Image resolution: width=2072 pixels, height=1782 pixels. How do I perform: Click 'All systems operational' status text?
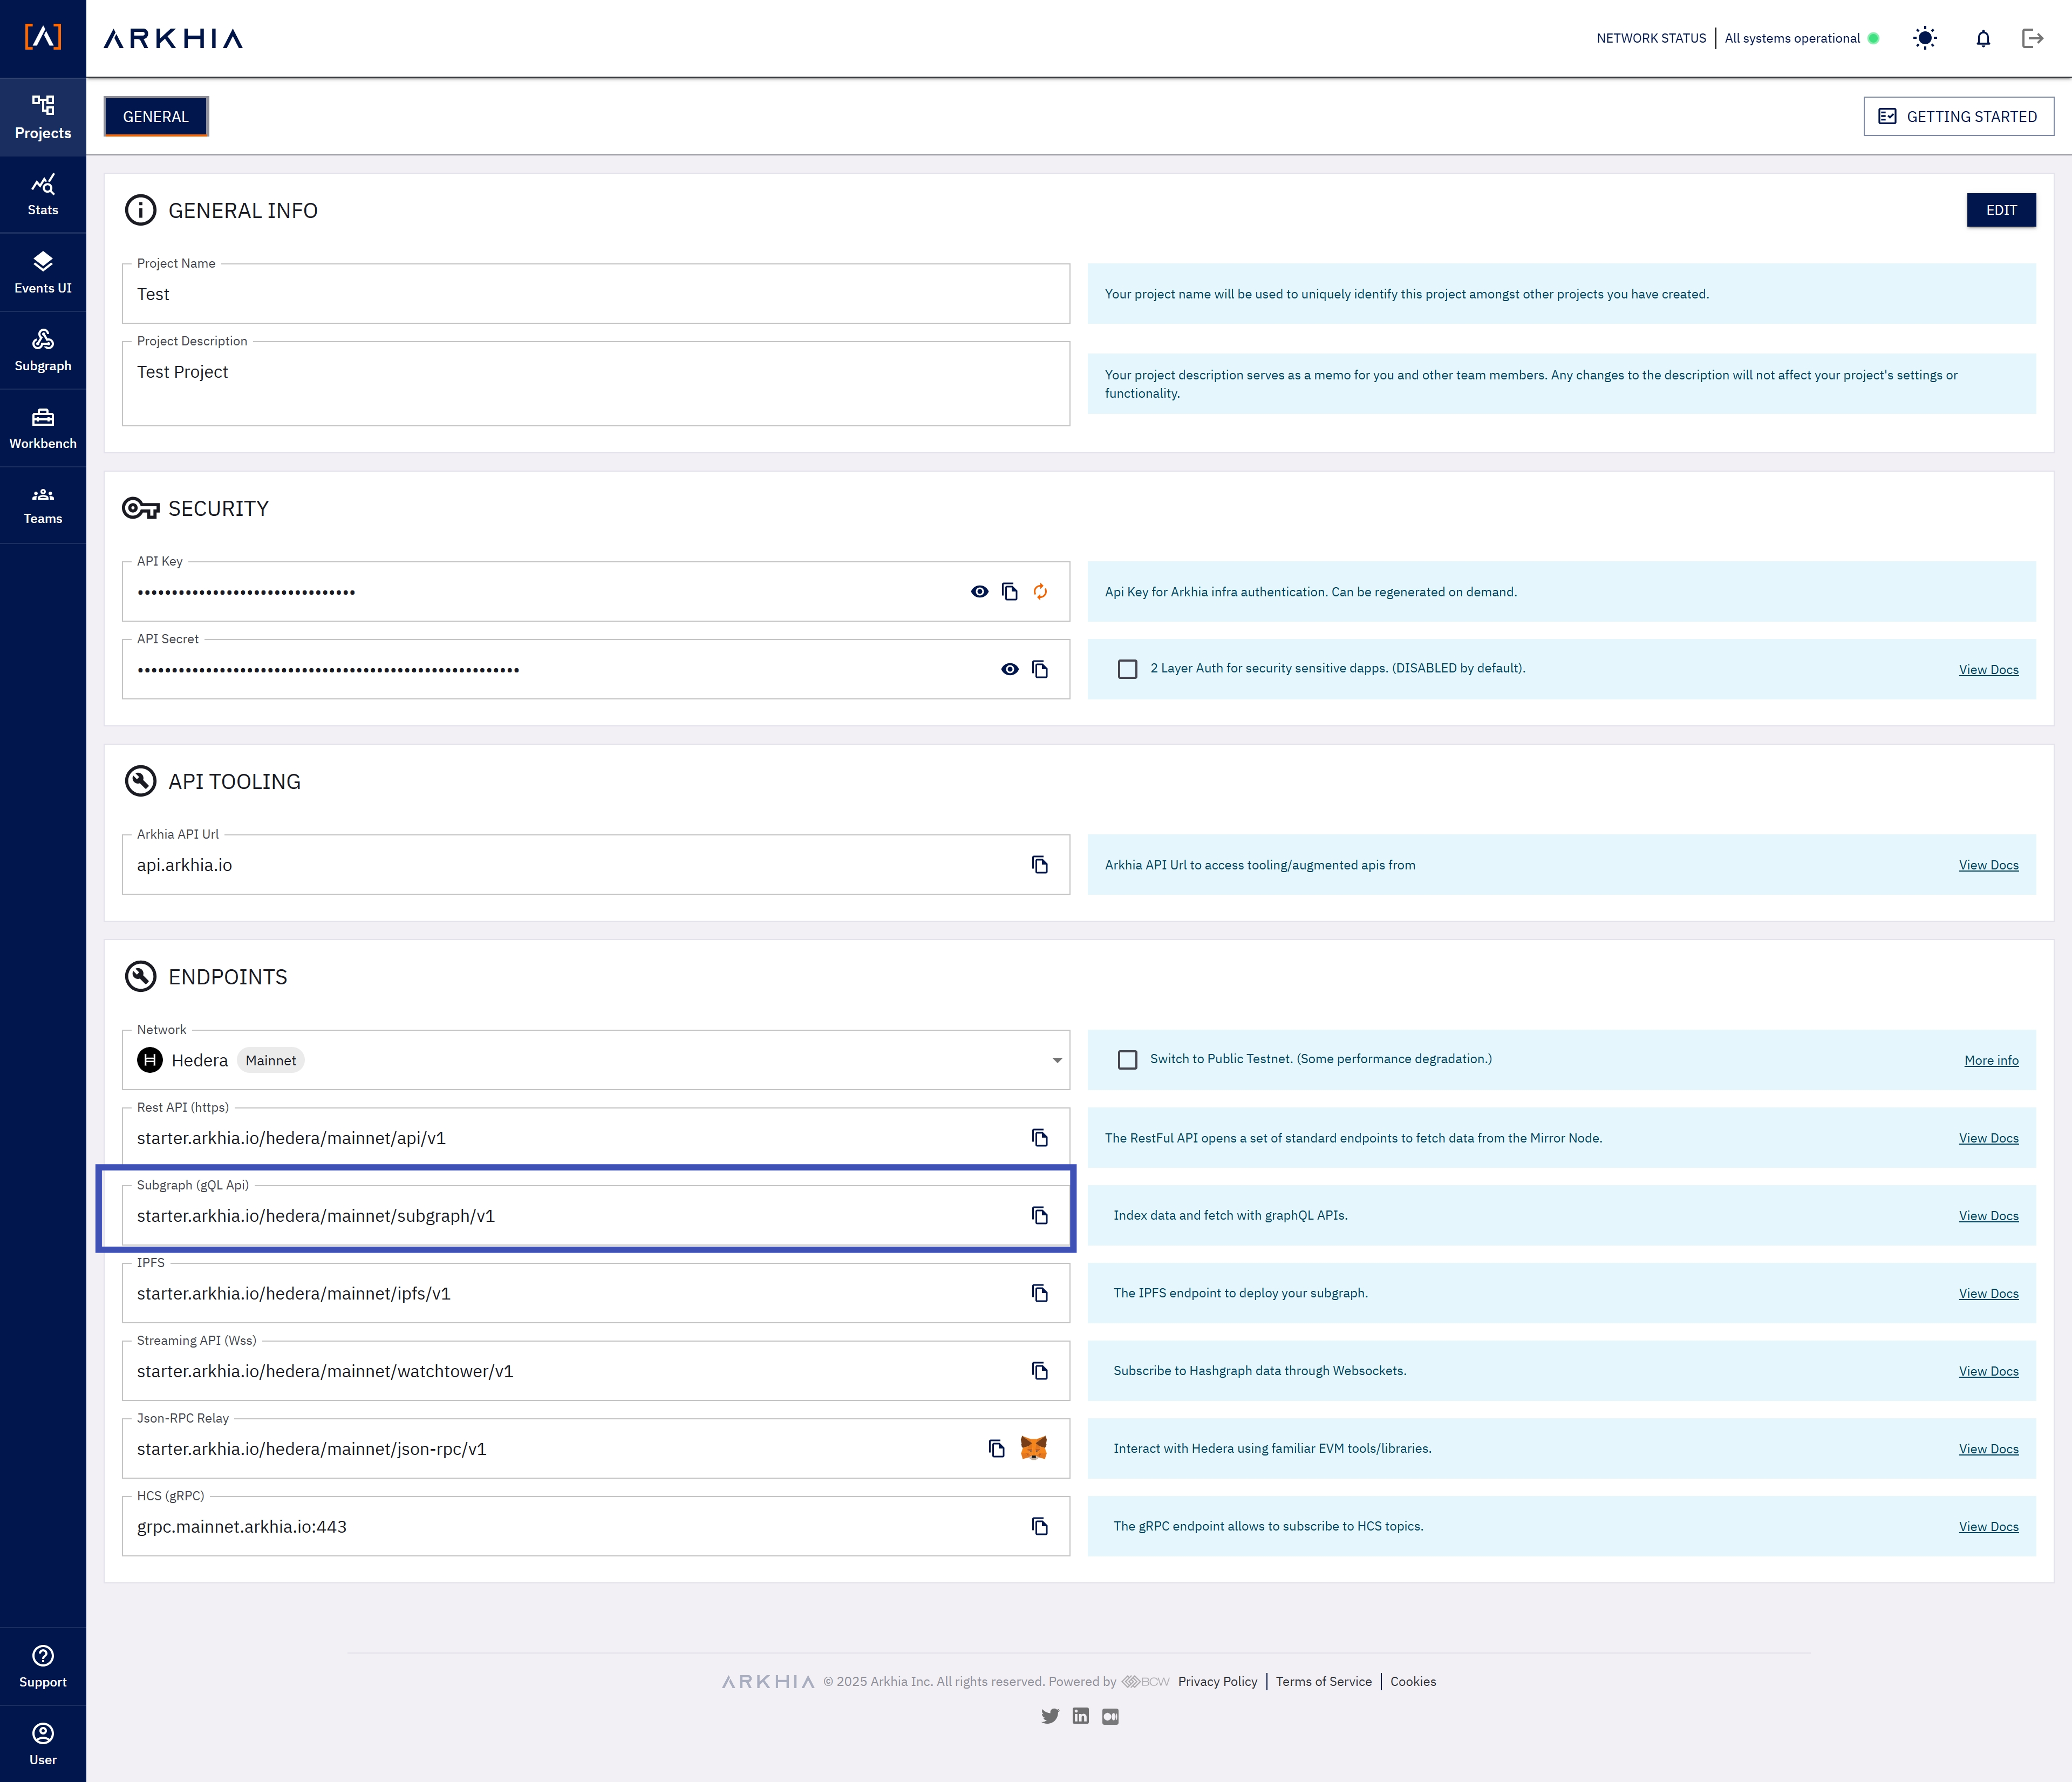point(1792,38)
